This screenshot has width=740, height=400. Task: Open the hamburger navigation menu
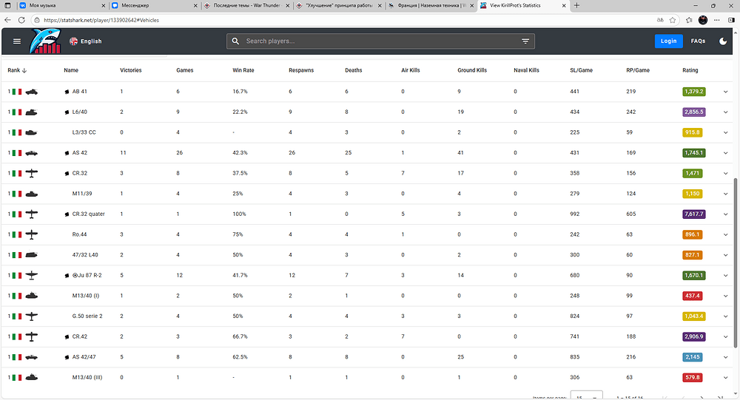tap(17, 41)
